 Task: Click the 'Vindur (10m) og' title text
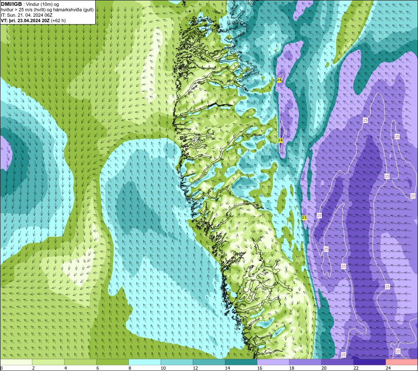click(42, 5)
